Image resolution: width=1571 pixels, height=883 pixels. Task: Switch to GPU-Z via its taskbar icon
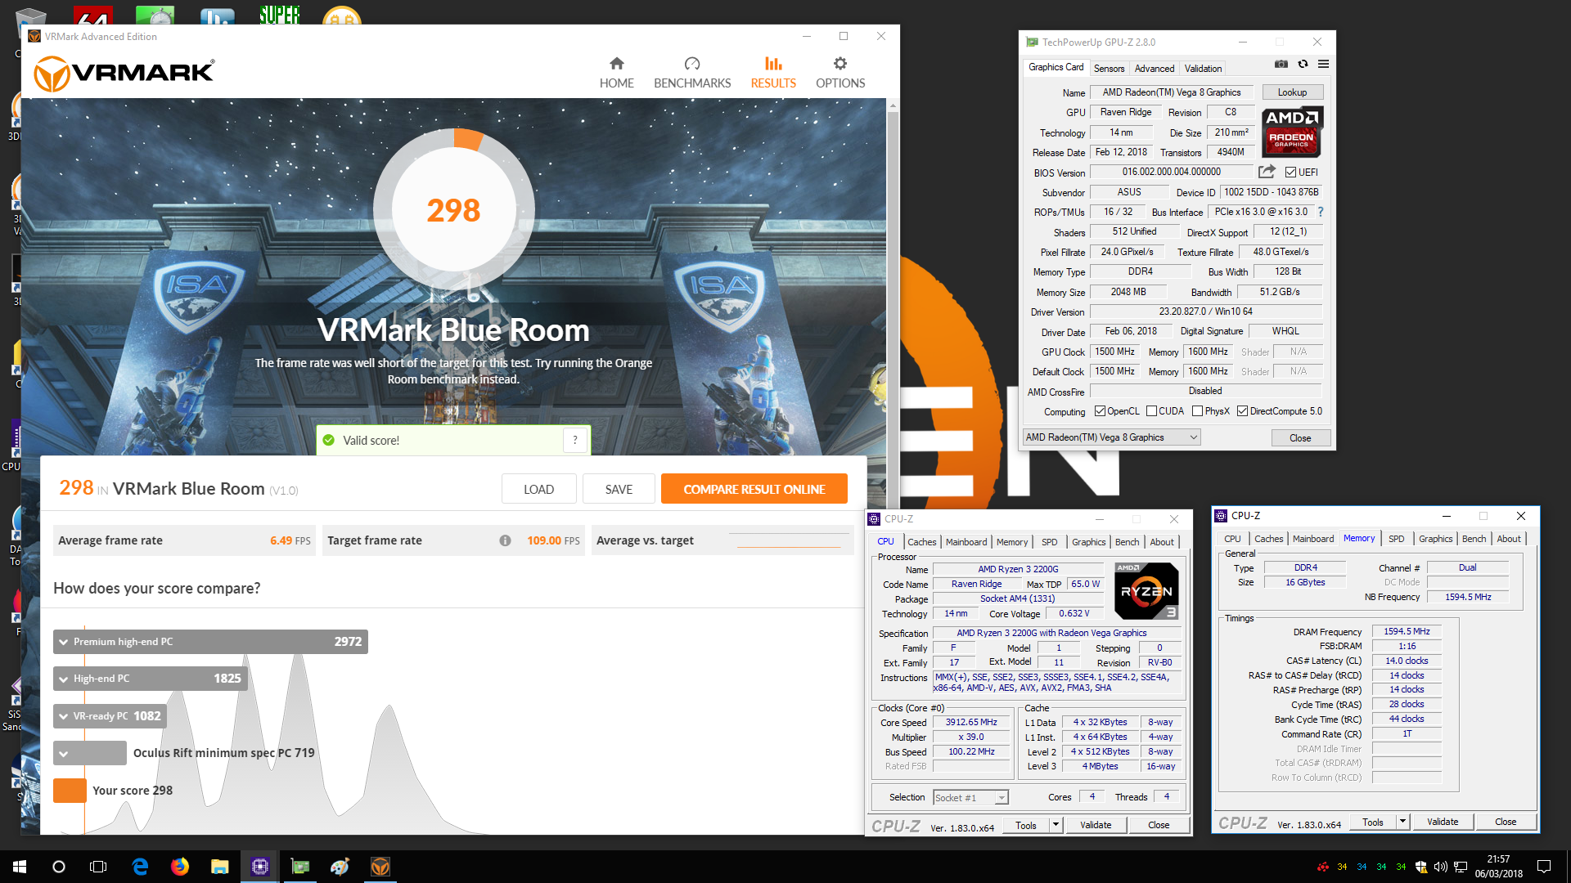[300, 867]
